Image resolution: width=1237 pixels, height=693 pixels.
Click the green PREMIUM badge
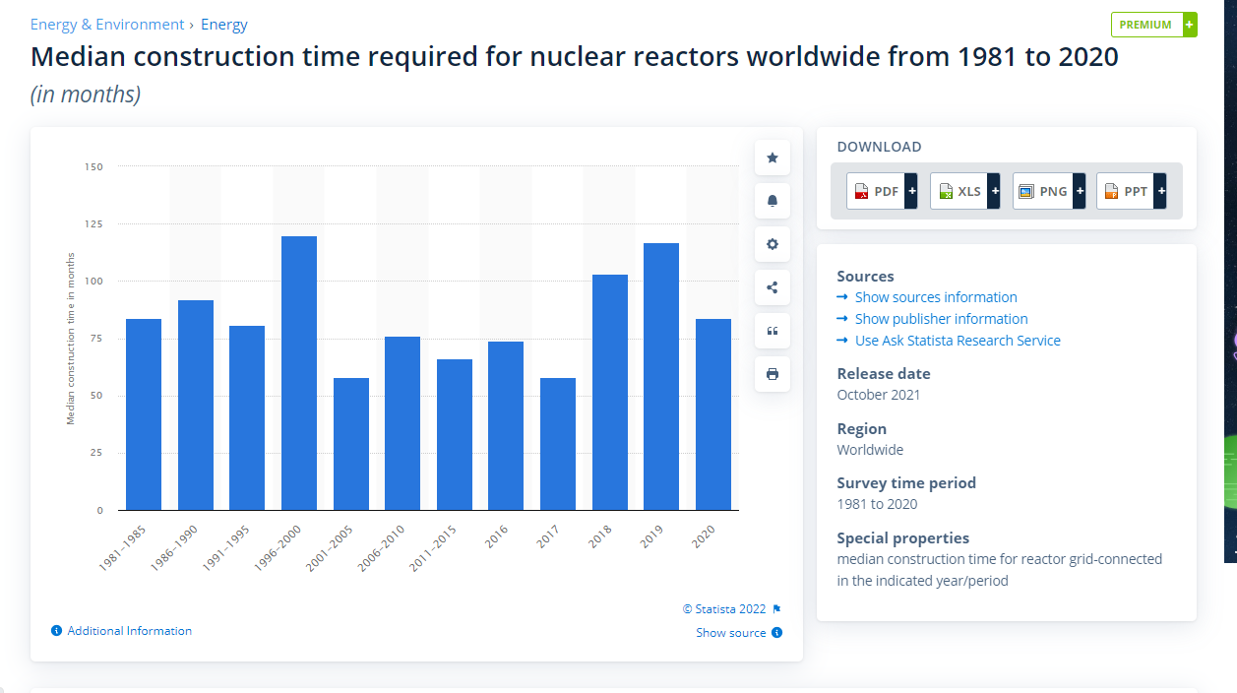click(x=1152, y=25)
